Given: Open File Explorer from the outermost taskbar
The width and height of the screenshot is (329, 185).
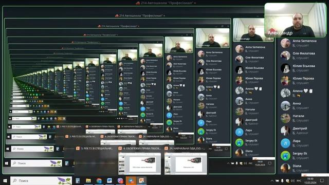Looking at the screenshot, I should pyautogui.click(x=88, y=180).
